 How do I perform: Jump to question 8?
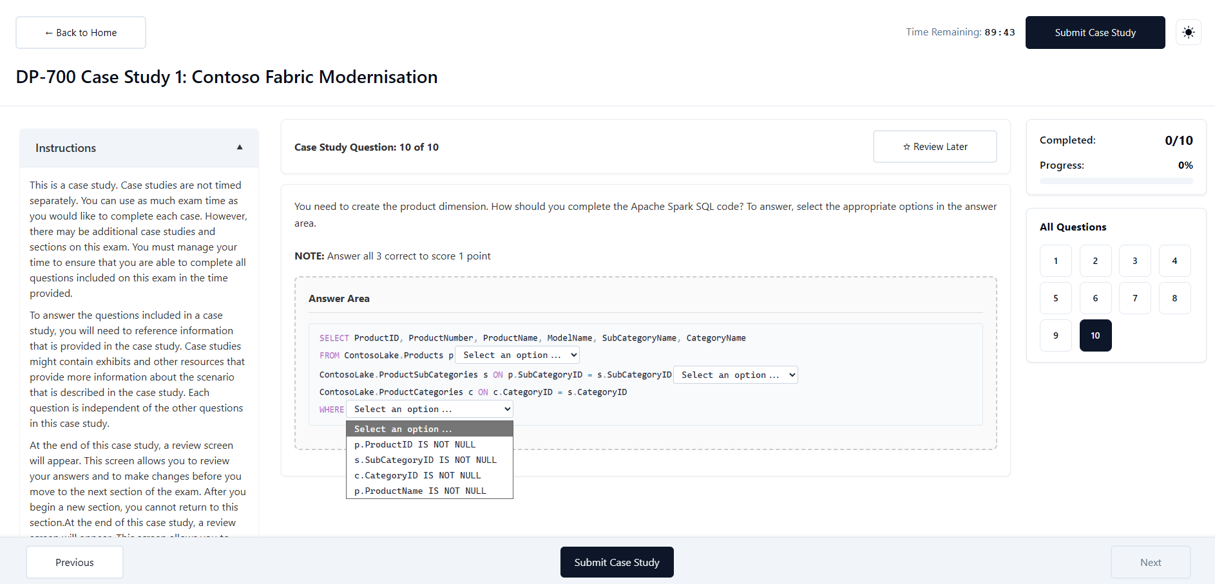click(1174, 298)
